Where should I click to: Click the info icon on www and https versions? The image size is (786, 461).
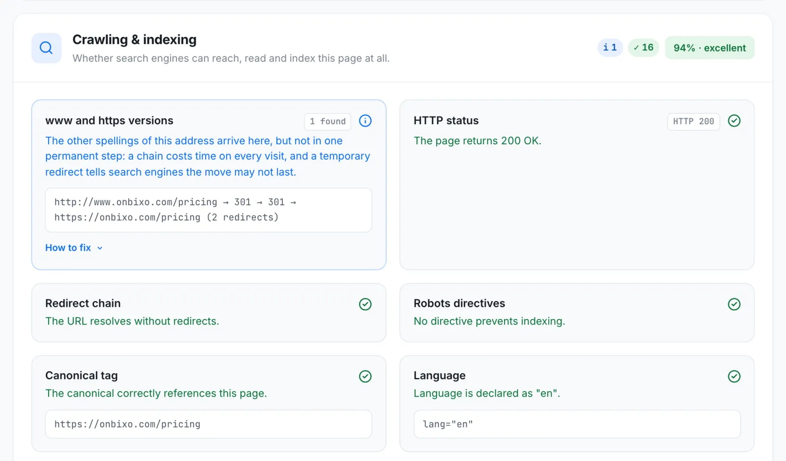point(365,121)
